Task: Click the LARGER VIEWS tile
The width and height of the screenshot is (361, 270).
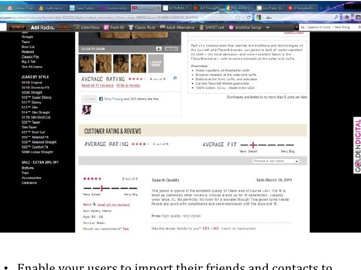Action: pos(156,63)
